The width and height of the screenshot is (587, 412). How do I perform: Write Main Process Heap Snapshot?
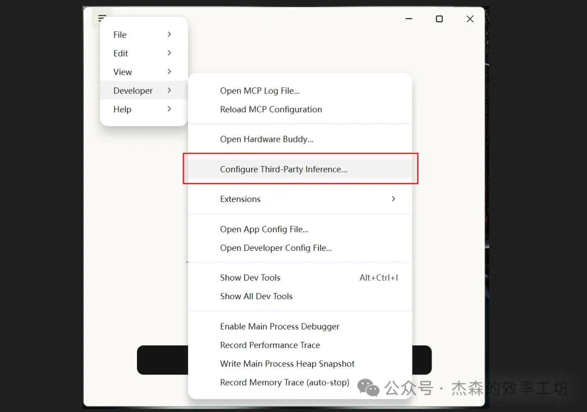(287, 364)
